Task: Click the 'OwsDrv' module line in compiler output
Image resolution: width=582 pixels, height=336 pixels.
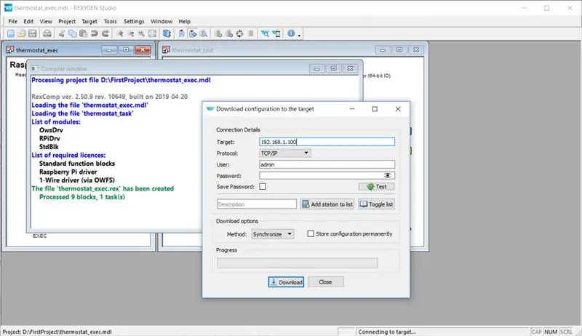Action: 51,130
